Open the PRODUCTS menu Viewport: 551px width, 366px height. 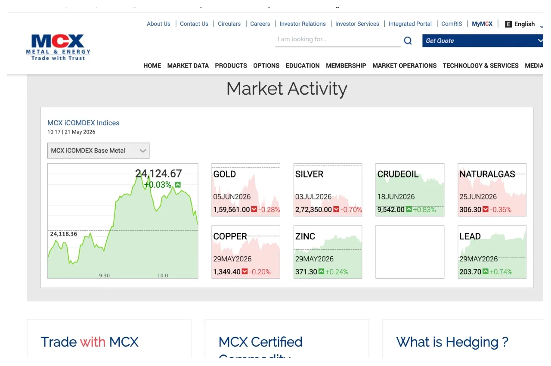[x=231, y=65]
